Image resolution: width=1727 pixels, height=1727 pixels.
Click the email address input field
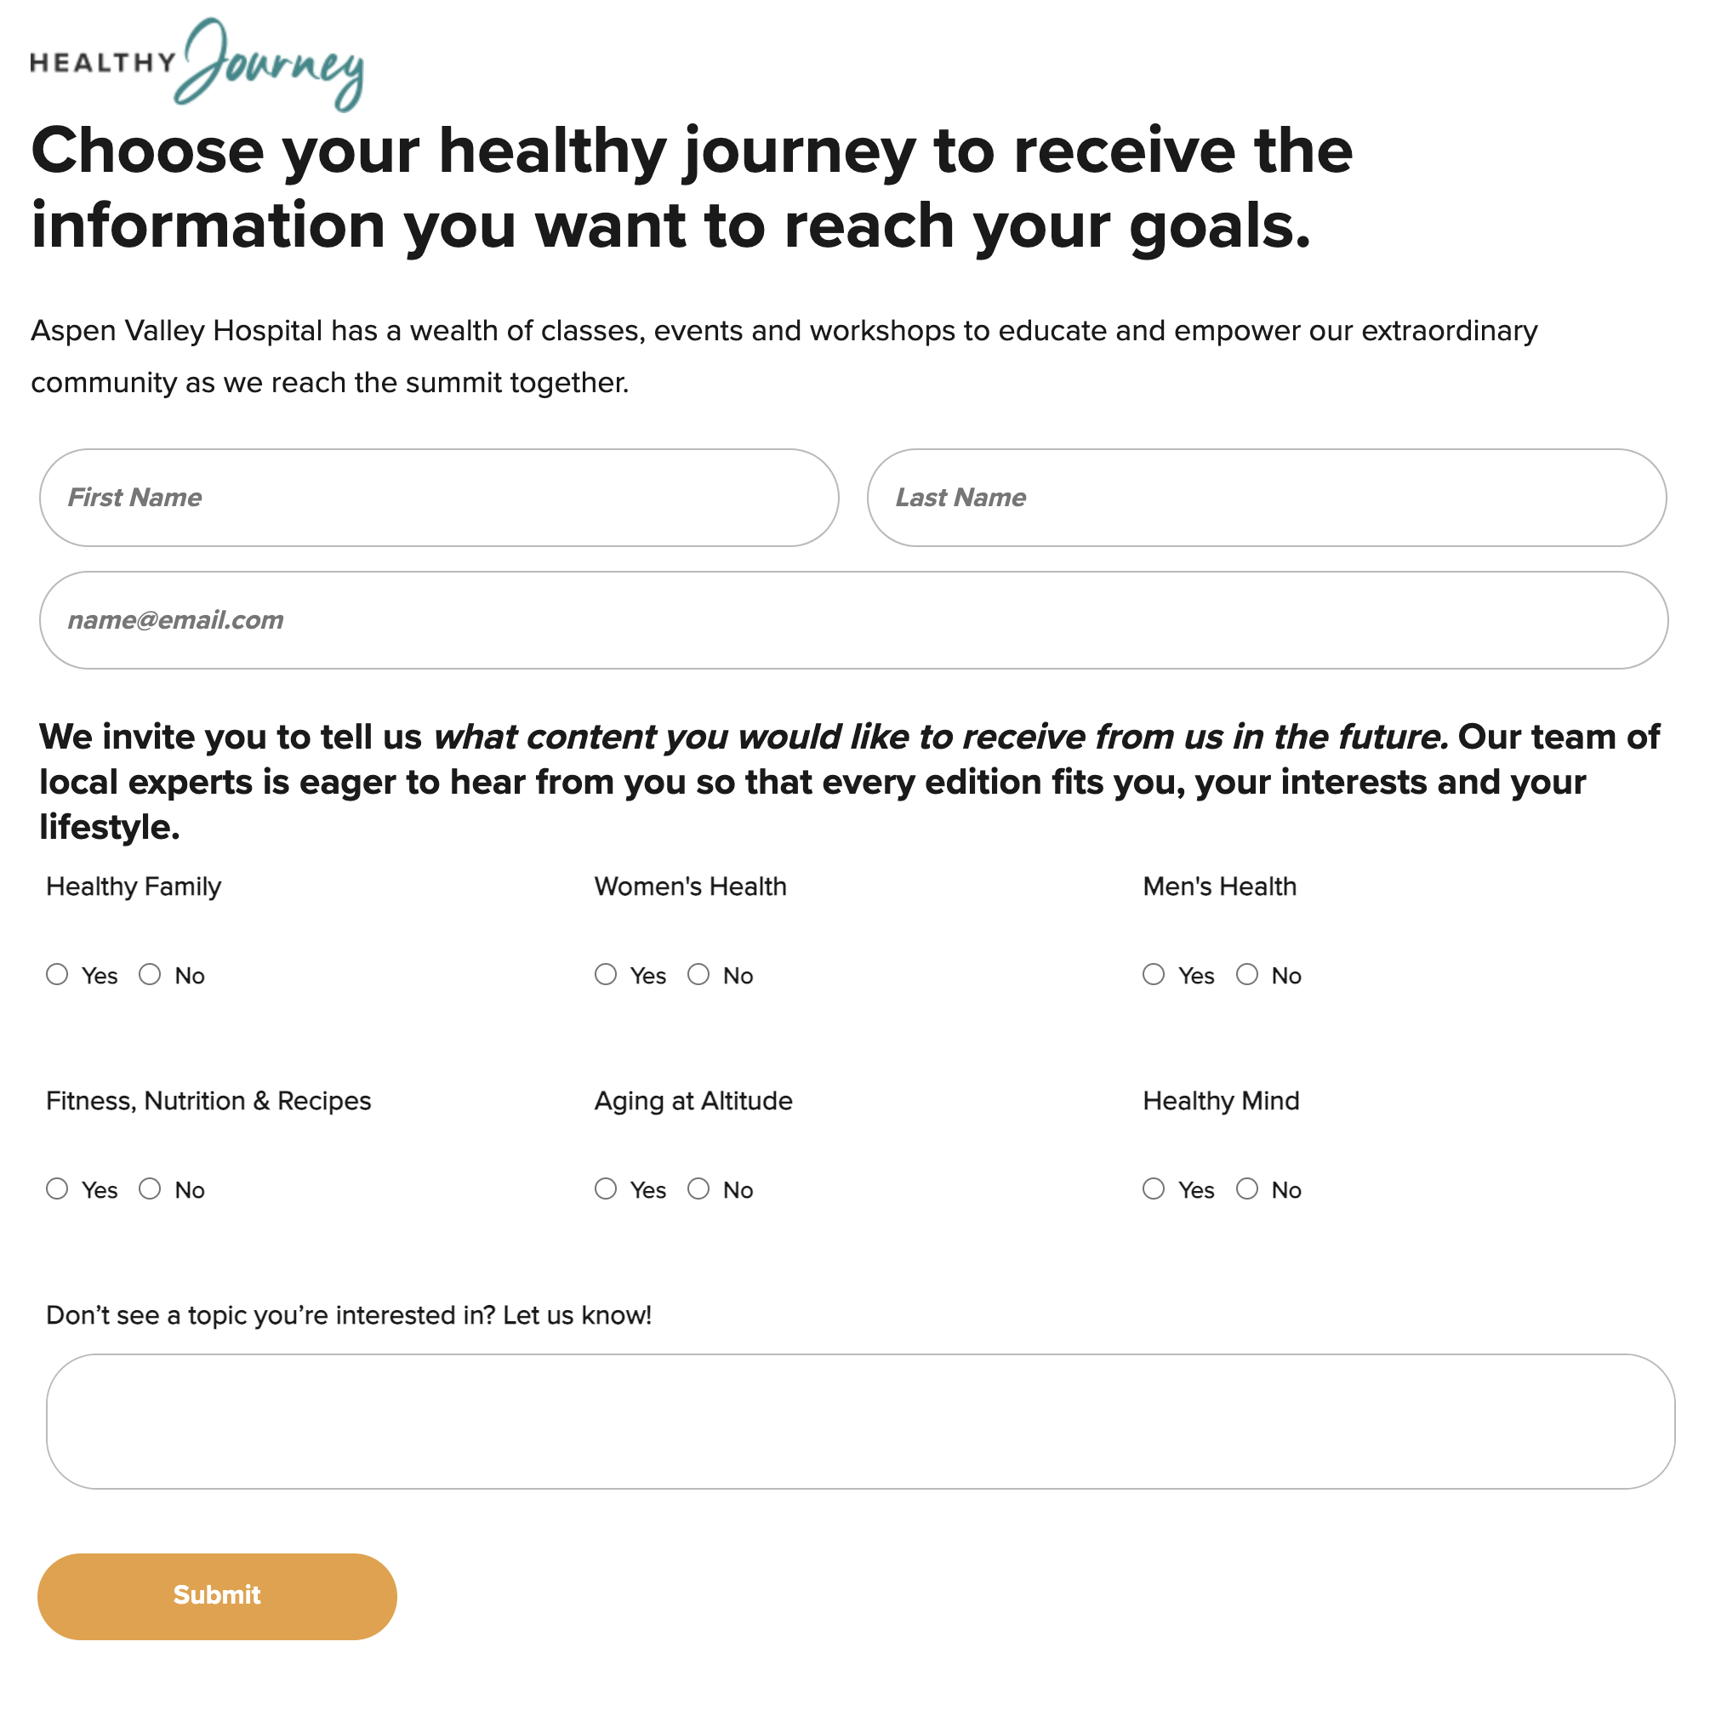(x=853, y=620)
